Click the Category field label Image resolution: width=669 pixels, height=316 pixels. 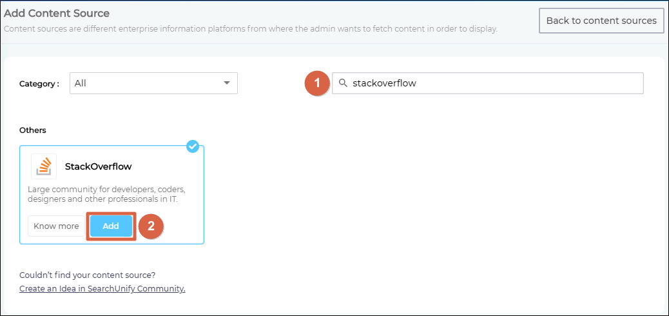(x=39, y=84)
